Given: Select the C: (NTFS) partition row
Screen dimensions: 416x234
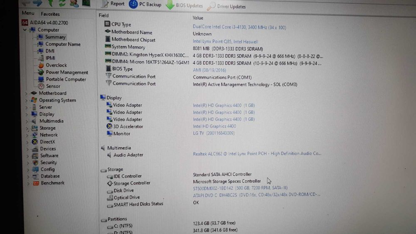Looking at the screenshot, I should point(120,226).
